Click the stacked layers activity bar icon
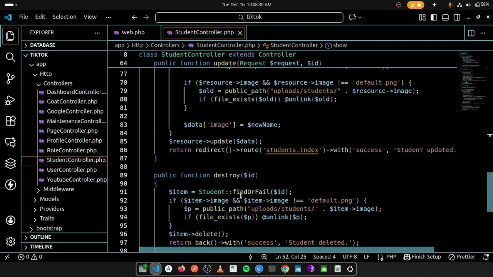This screenshot has height=277, width=493. pyautogui.click(x=10, y=164)
